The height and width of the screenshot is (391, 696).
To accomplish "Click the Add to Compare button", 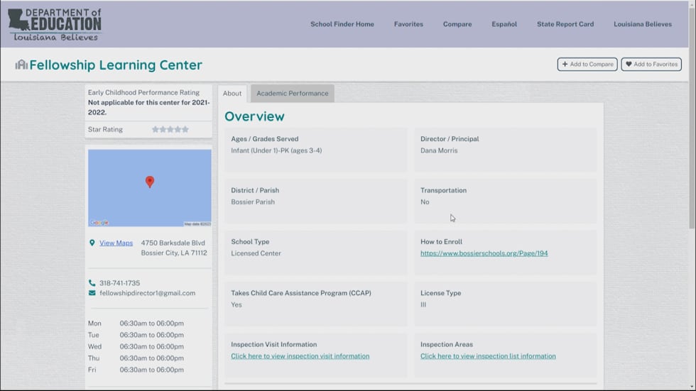I will pyautogui.click(x=587, y=65).
